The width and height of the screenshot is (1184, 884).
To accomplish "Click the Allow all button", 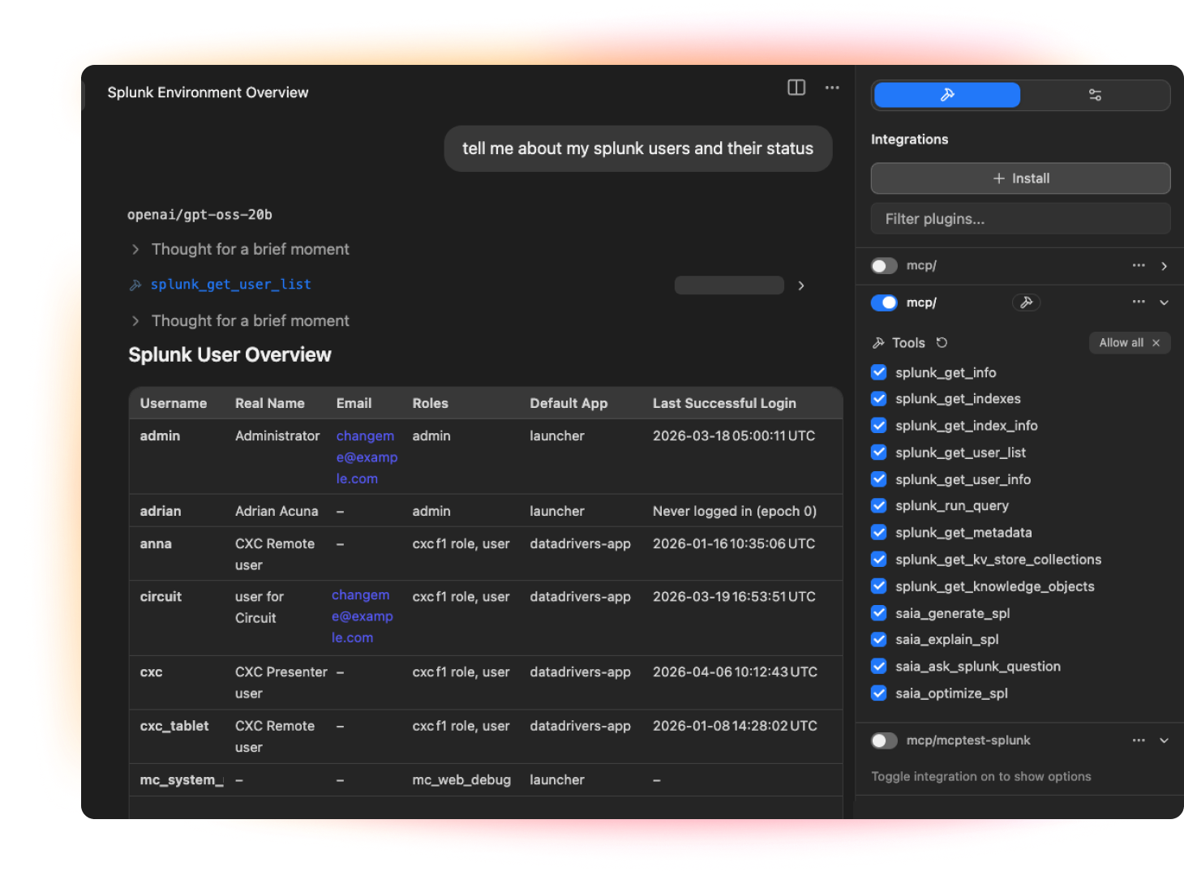I will point(1130,343).
